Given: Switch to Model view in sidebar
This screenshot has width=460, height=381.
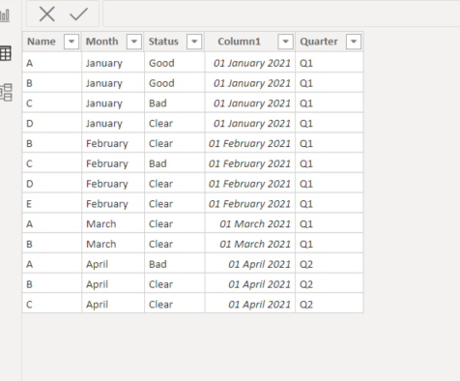Looking at the screenshot, I should [6, 93].
